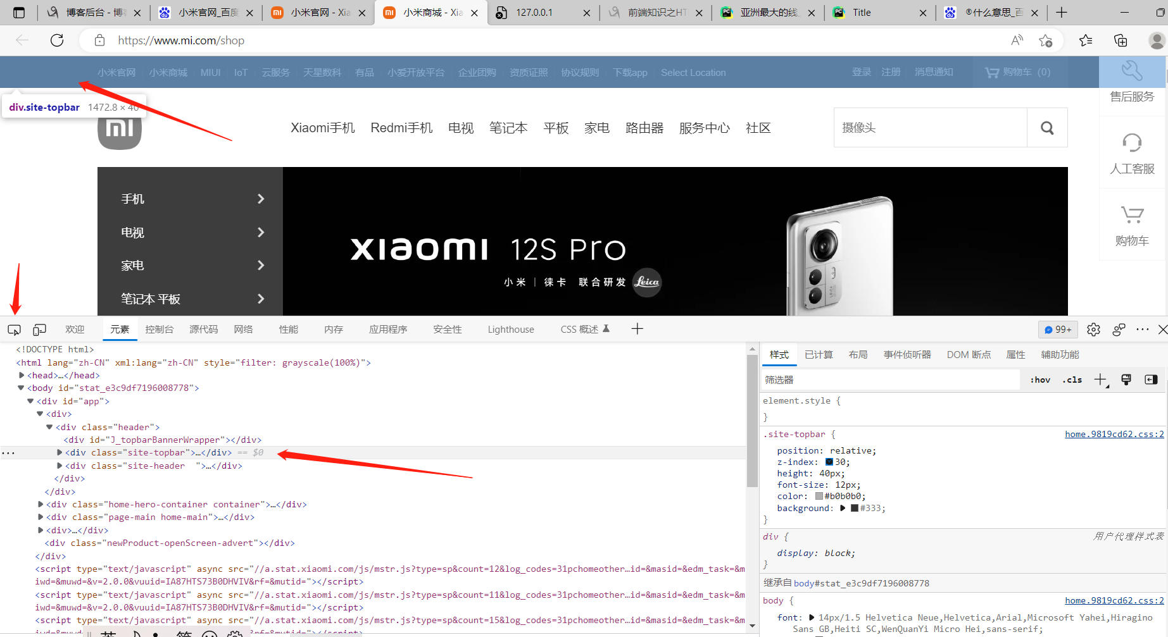
Task: Open the 源代码 sources tab
Action: point(203,330)
